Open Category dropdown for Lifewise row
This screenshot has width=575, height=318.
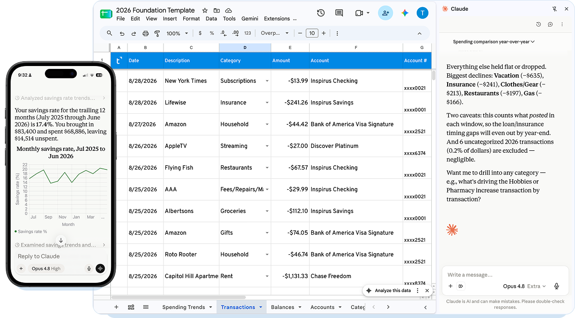coord(267,103)
